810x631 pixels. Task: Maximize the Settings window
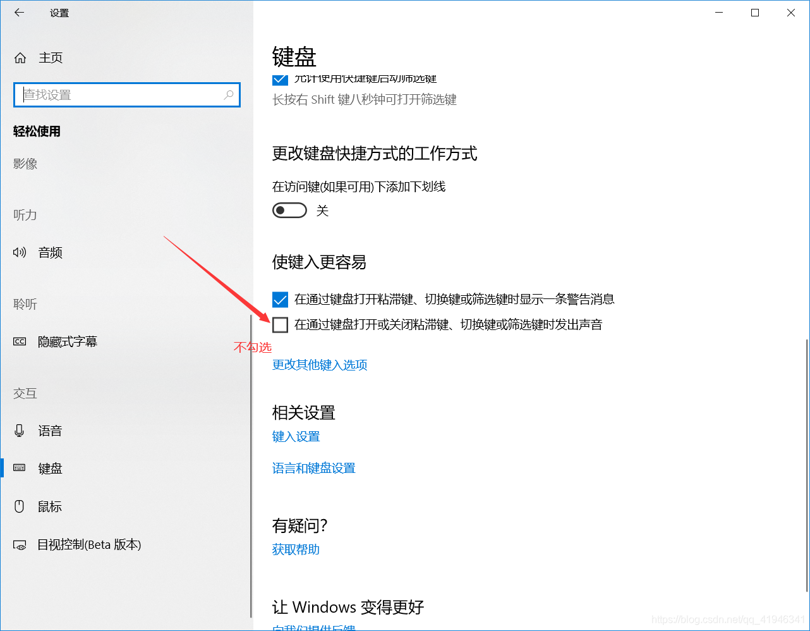click(x=755, y=13)
